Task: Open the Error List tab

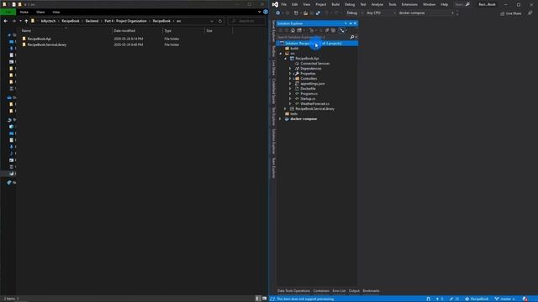Action: point(339,291)
